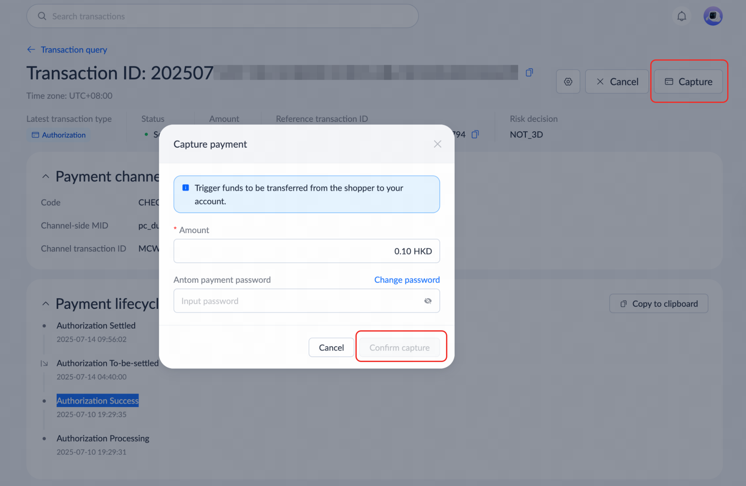Click the Change password link
Image resolution: width=746 pixels, height=486 pixels.
(x=407, y=280)
